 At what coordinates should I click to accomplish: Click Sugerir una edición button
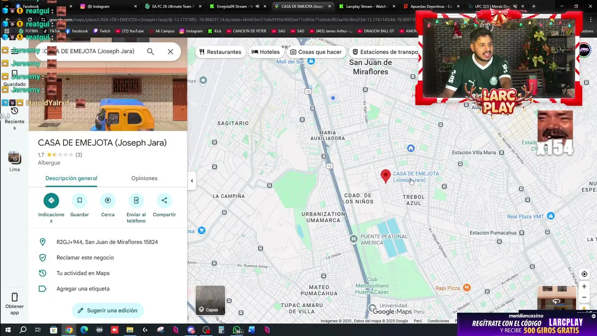(x=108, y=310)
